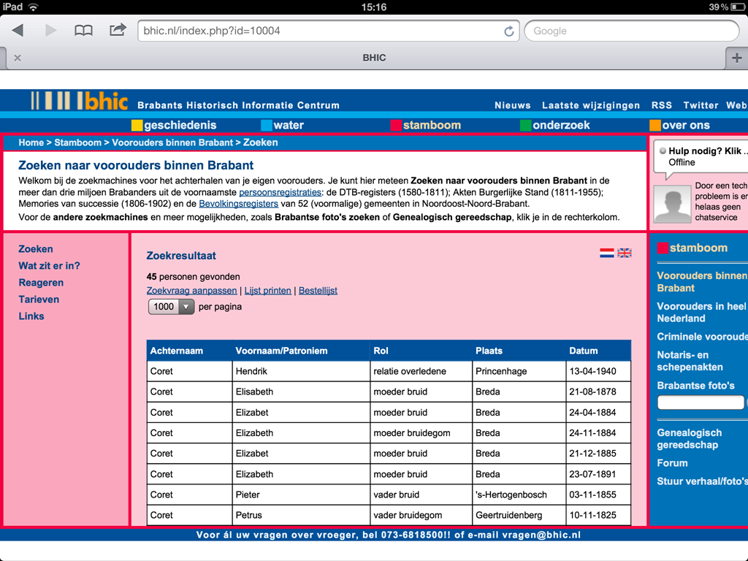Select Coret Pieter 's-Hertogenbosch row
This screenshot has height=561, width=748.
click(389, 495)
